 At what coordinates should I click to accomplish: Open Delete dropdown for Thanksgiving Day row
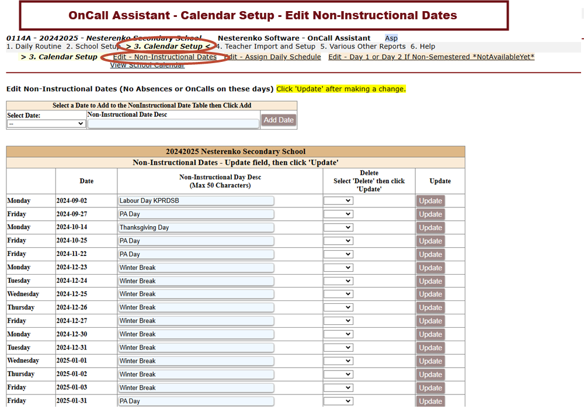pyautogui.click(x=339, y=227)
